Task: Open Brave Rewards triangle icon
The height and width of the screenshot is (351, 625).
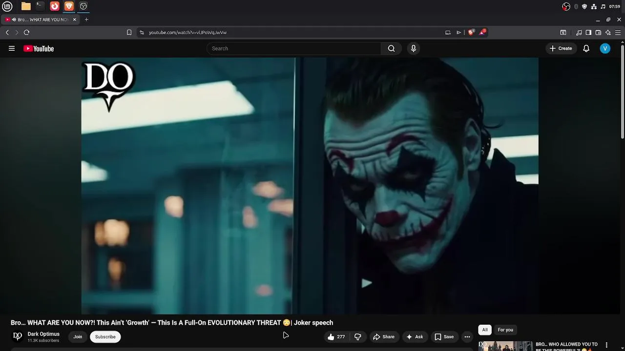Action: click(x=483, y=32)
